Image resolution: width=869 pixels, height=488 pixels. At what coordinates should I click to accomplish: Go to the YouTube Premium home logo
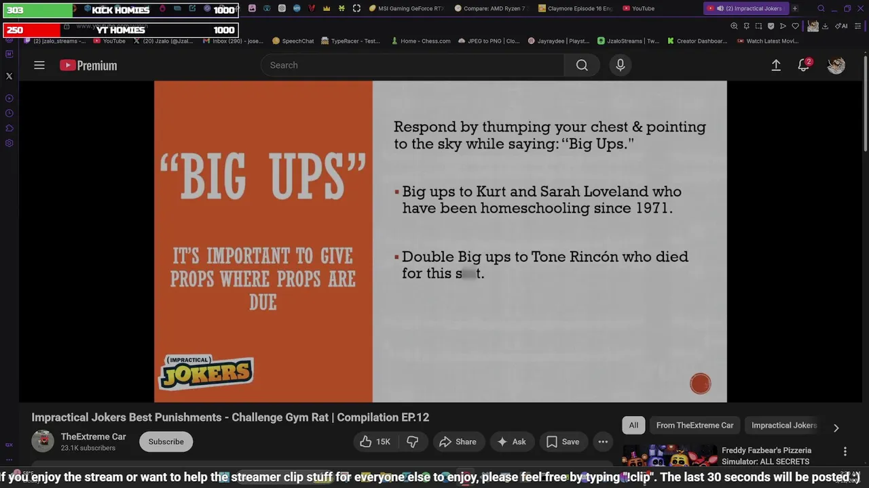pyautogui.click(x=88, y=65)
